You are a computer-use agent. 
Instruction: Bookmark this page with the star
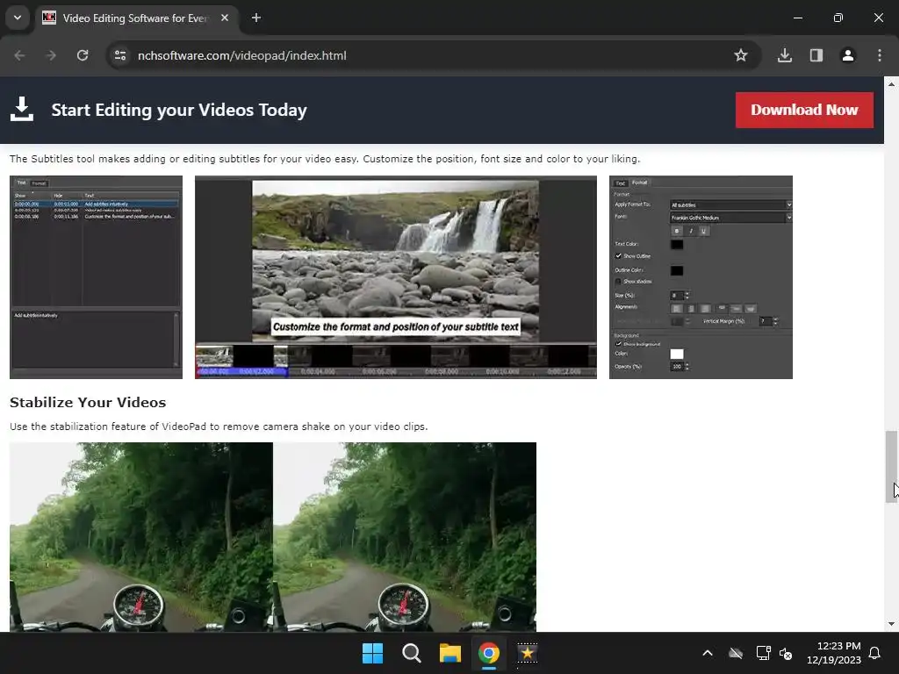741,55
